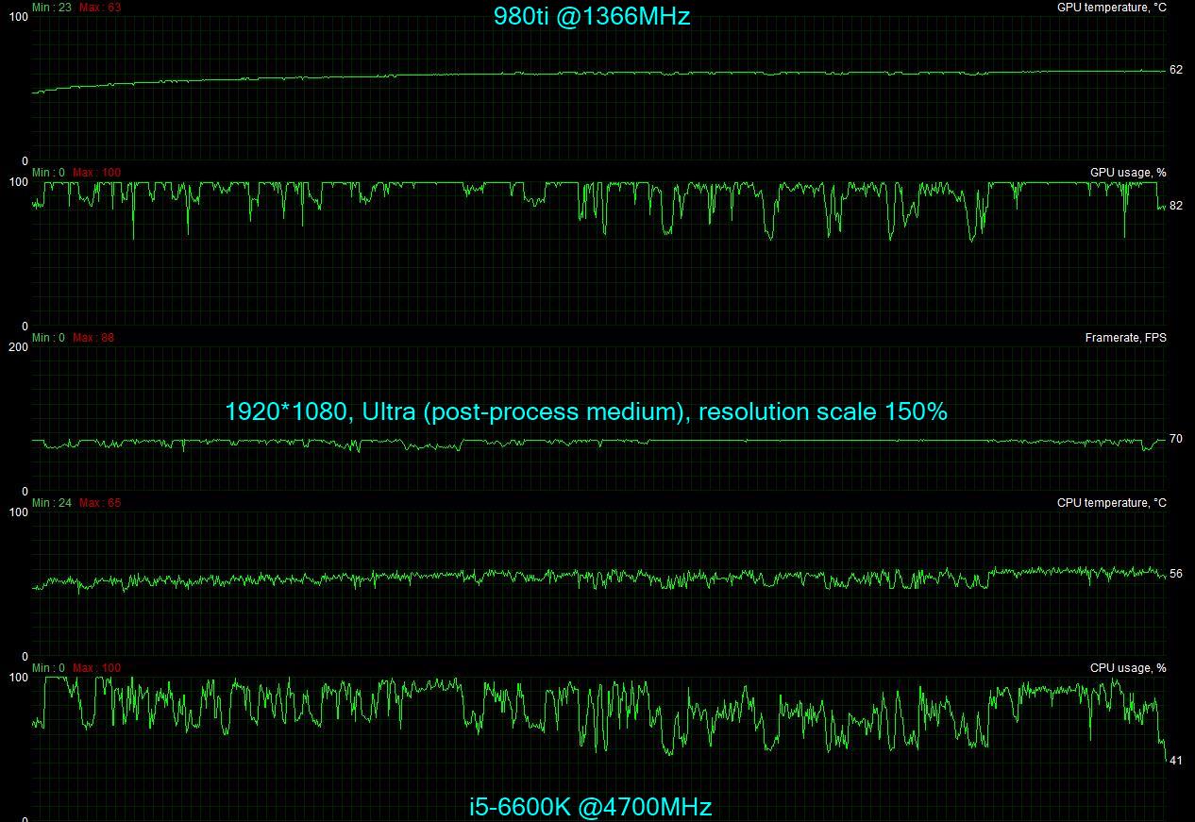Click the 'CPU usage, %' graph label
Screen dimensions: 1195x822
(1128, 668)
